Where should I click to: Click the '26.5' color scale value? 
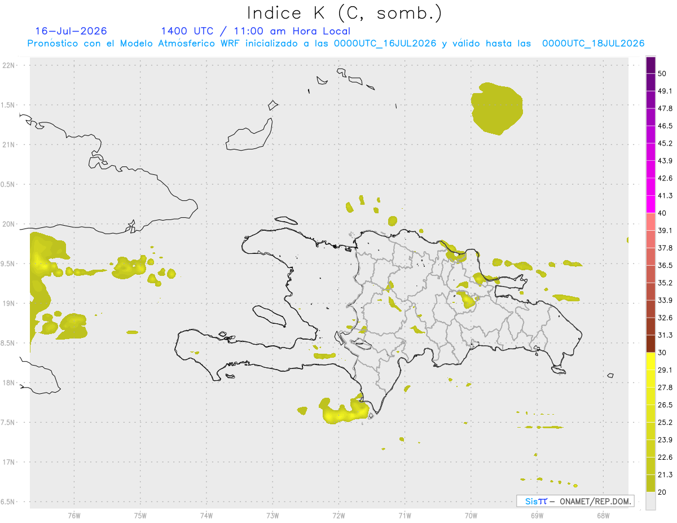pos(665,405)
